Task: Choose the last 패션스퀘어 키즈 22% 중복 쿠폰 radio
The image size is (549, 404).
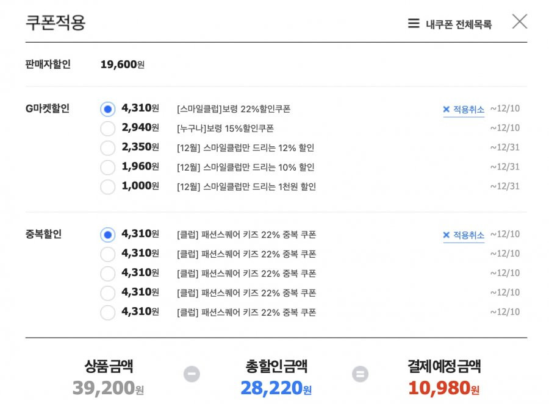Action: [108, 313]
